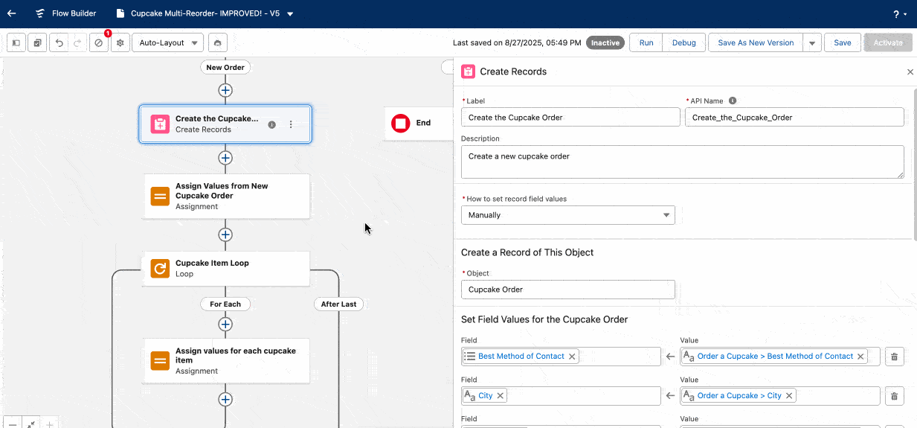Add element below New Order

coord(225,90)
